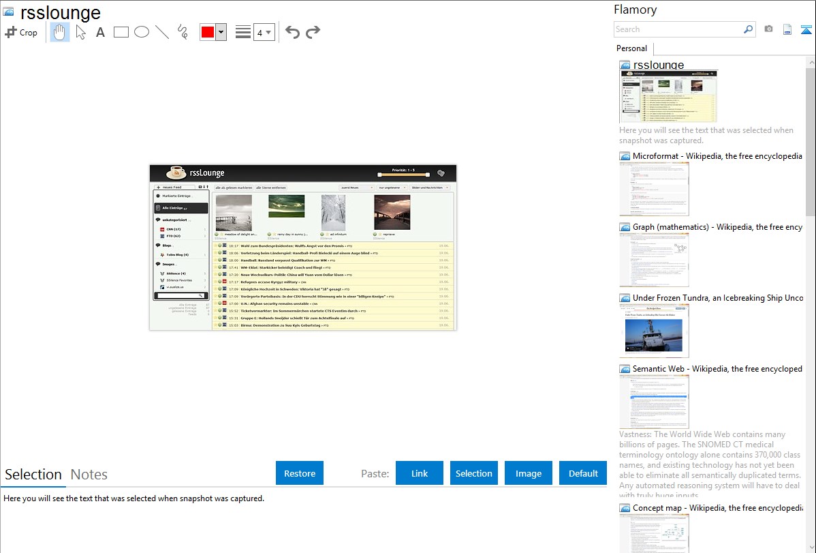Click the sidebar scroll down arrow
816x553 pixels.
click(x=811, y=547)
